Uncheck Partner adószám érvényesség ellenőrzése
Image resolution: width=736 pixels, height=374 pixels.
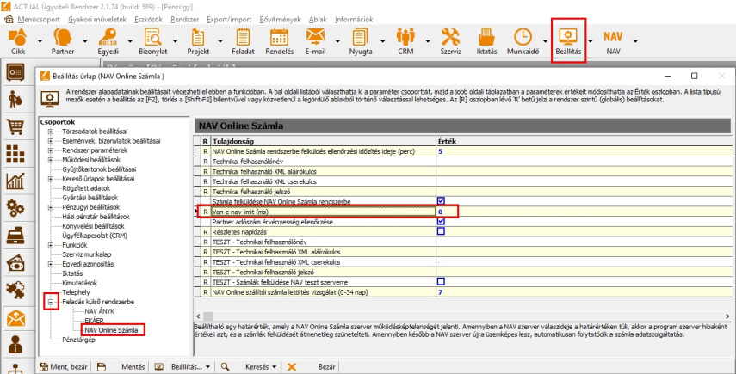tap(441, 221)
